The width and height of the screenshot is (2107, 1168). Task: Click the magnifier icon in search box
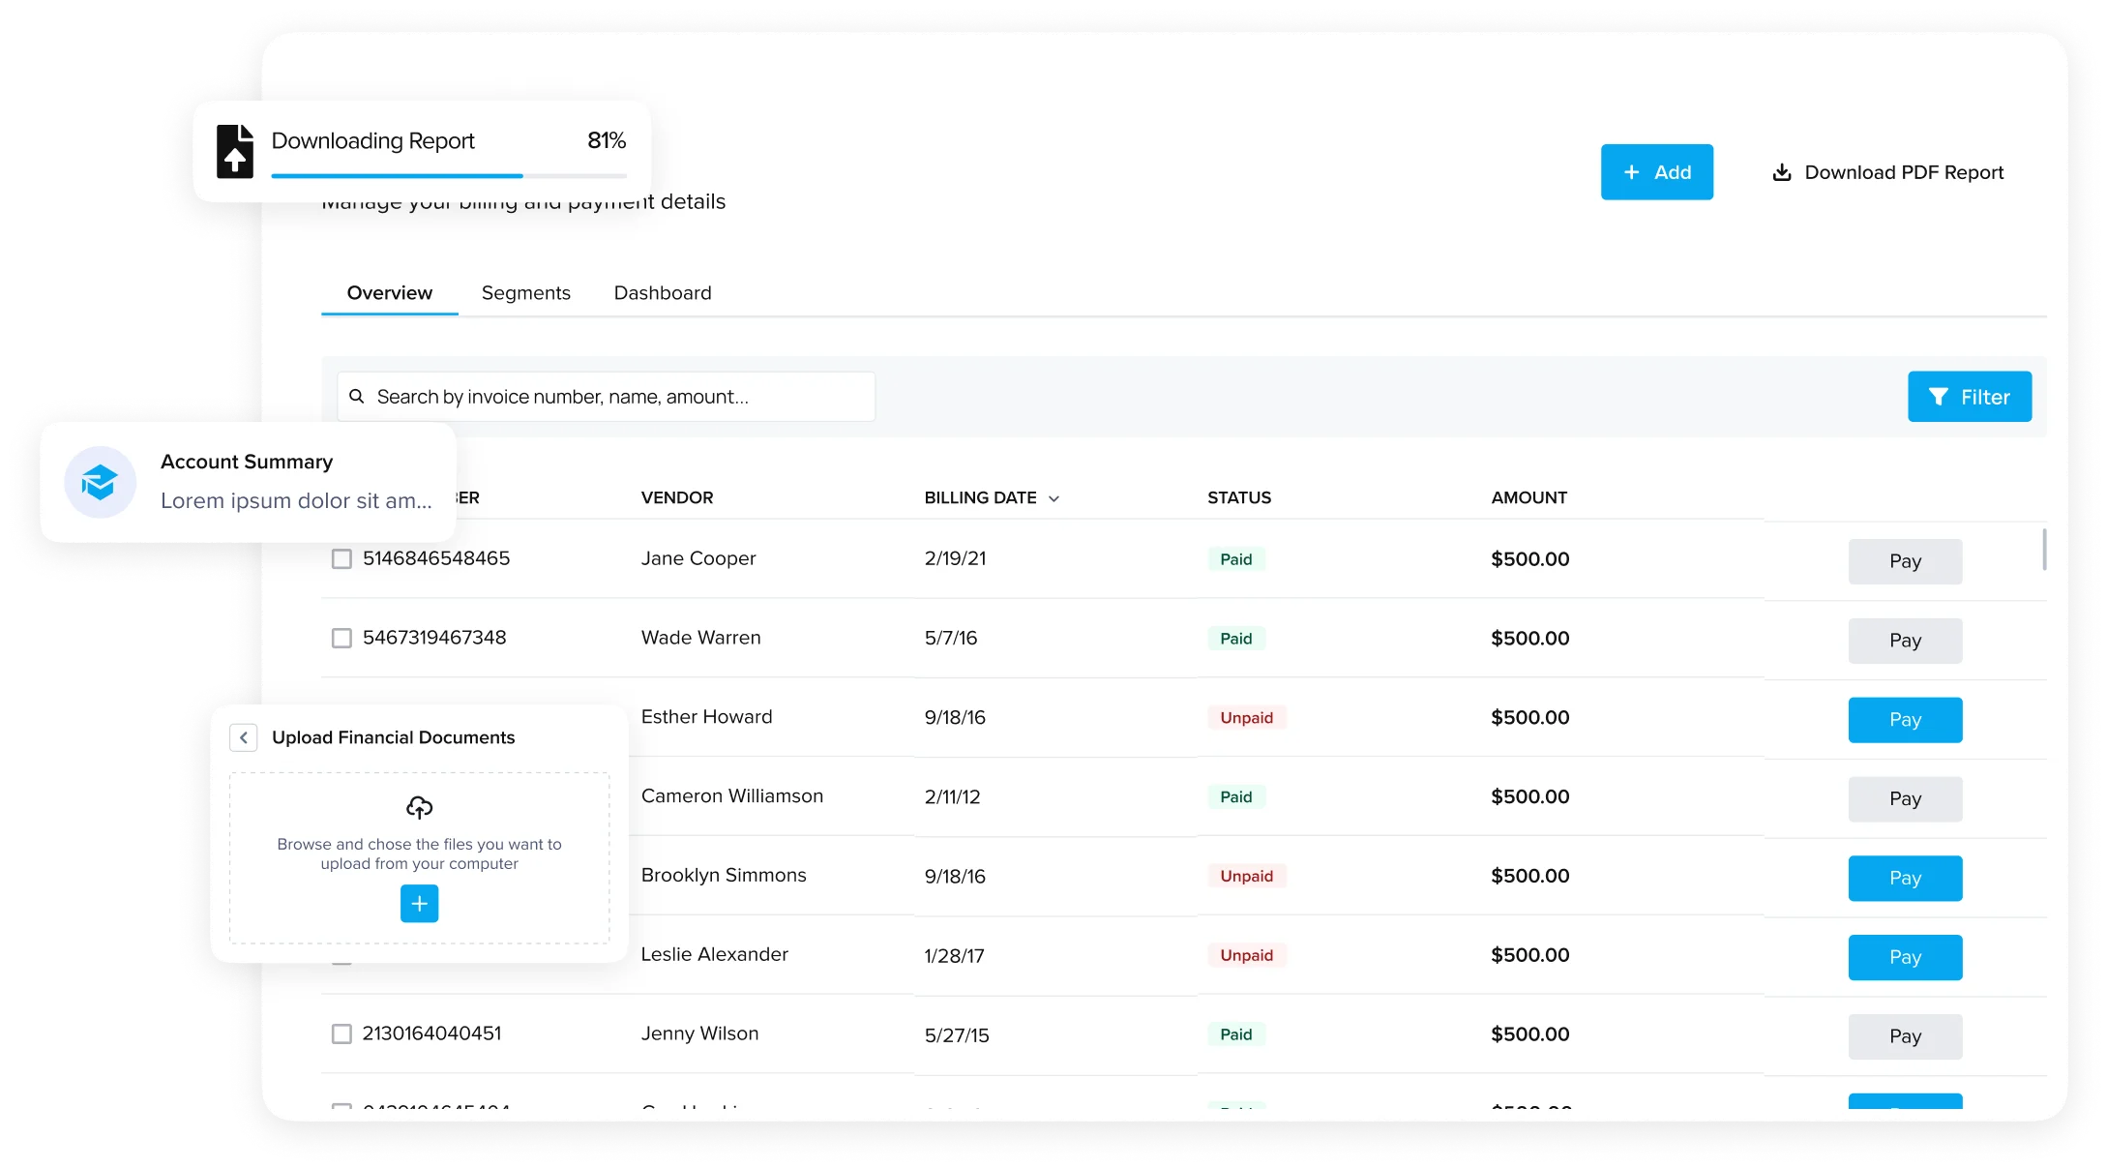click(x=357, y=397)
